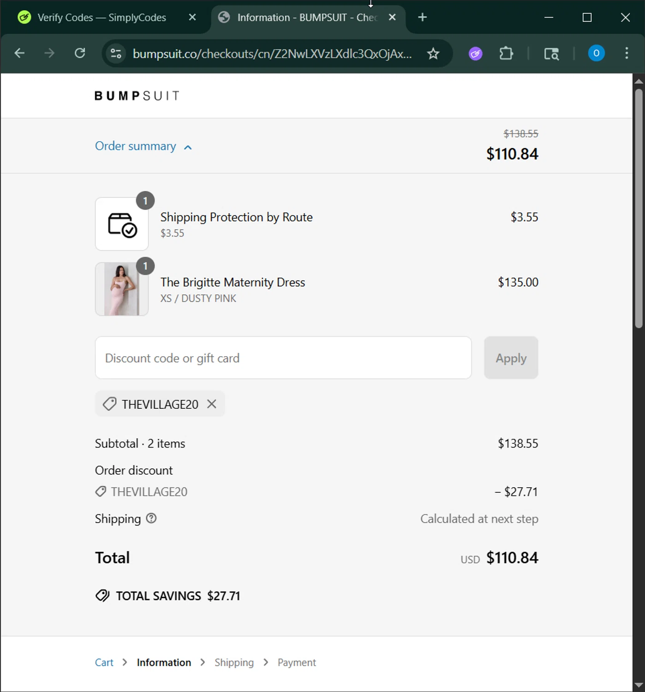Open the Extensions puzzle icon
This screenshot has width=645, height=692.
point(506,54)
